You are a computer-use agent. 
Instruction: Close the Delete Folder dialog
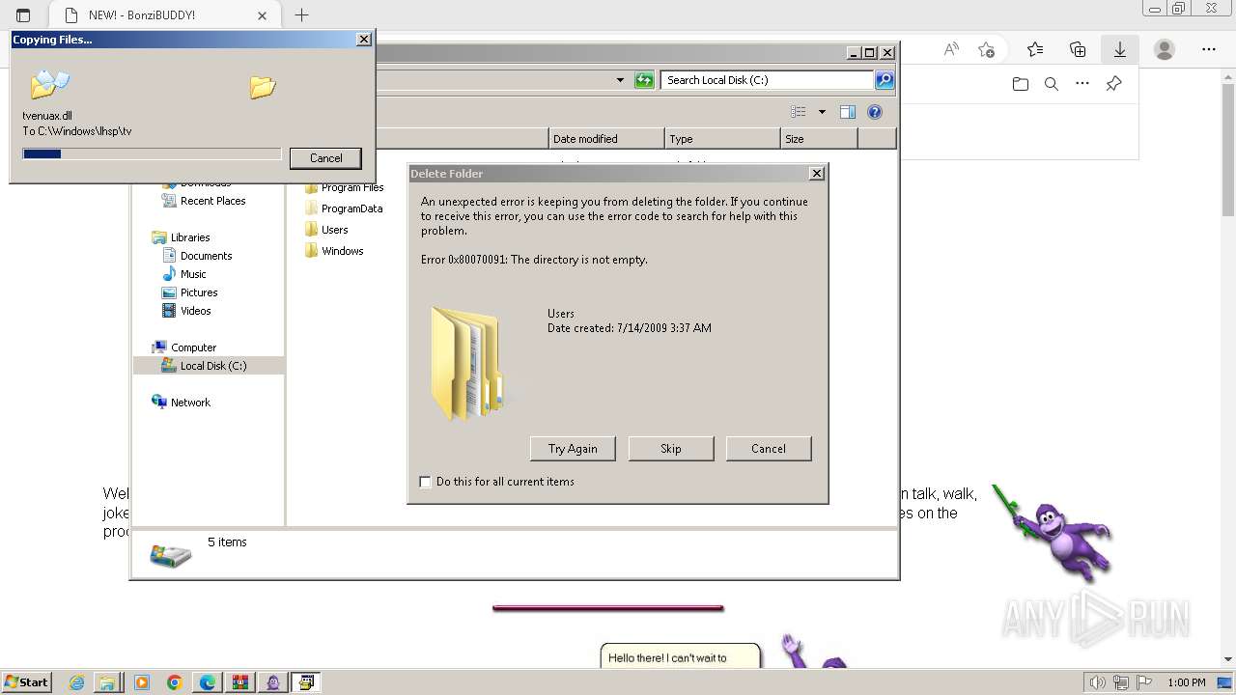point(817,174)
